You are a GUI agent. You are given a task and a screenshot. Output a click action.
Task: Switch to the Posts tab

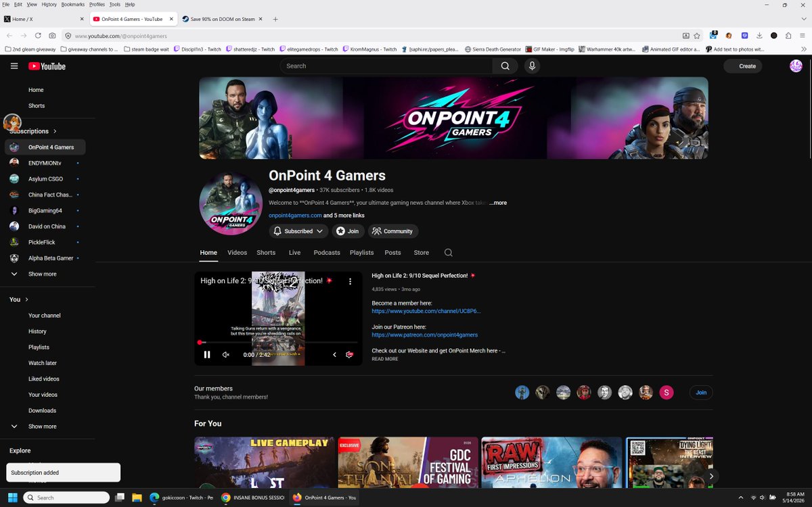(x=392, y=253)
